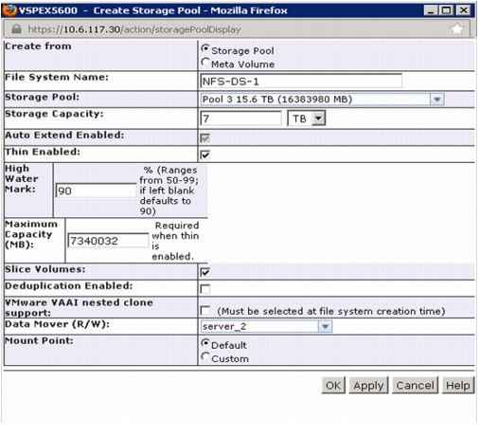This screenshot has width=480, height=437.
Task: Click the Apply button
Action: (x=368, y=385)
